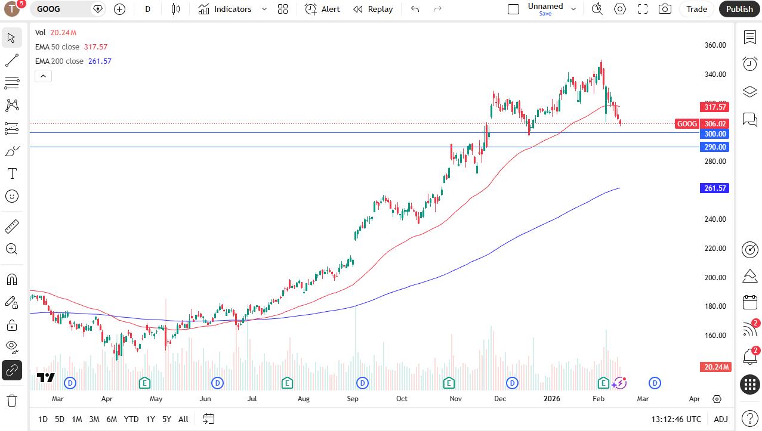Select the 3M time range
Screen dimensions: 762x431
[x=94, y=419]
